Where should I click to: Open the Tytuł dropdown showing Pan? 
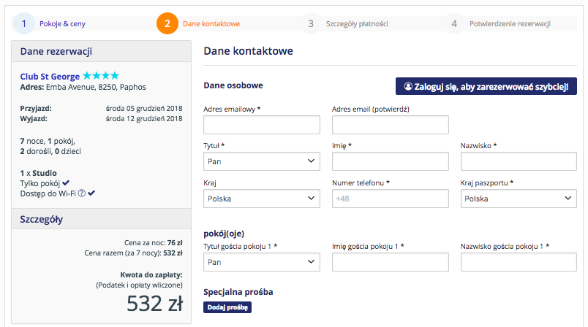tap(262, 161)
